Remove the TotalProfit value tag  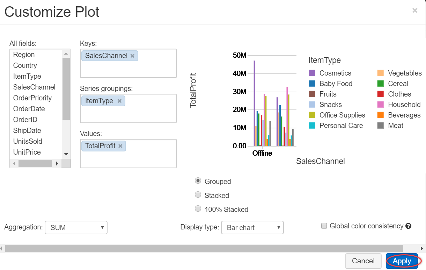click(x=120, y=146)
